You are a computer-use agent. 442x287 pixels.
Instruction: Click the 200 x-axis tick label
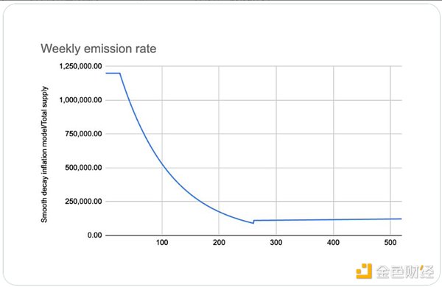click(x=219, y=243)
